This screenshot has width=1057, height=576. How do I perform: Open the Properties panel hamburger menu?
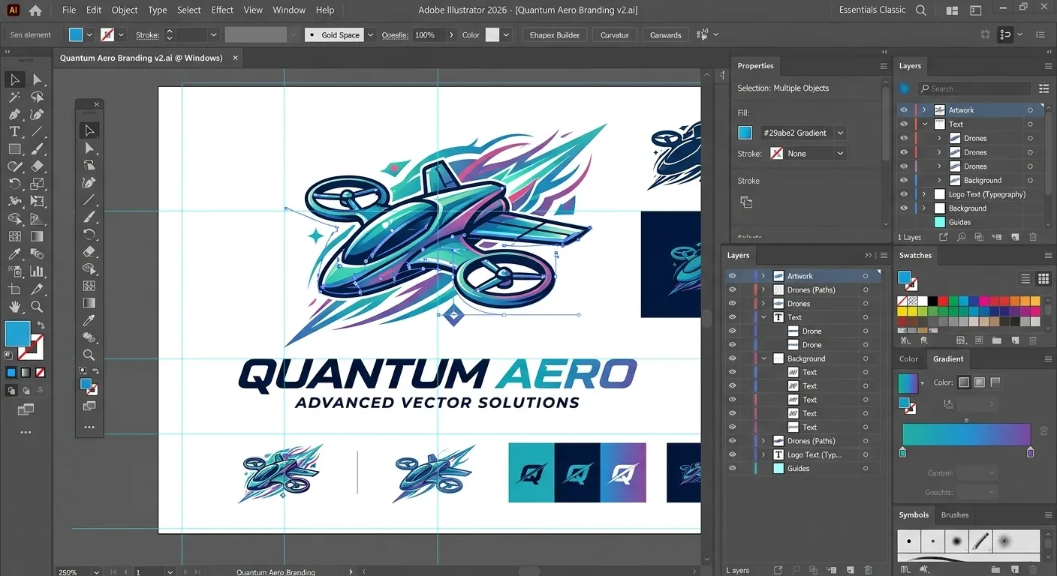884,66
